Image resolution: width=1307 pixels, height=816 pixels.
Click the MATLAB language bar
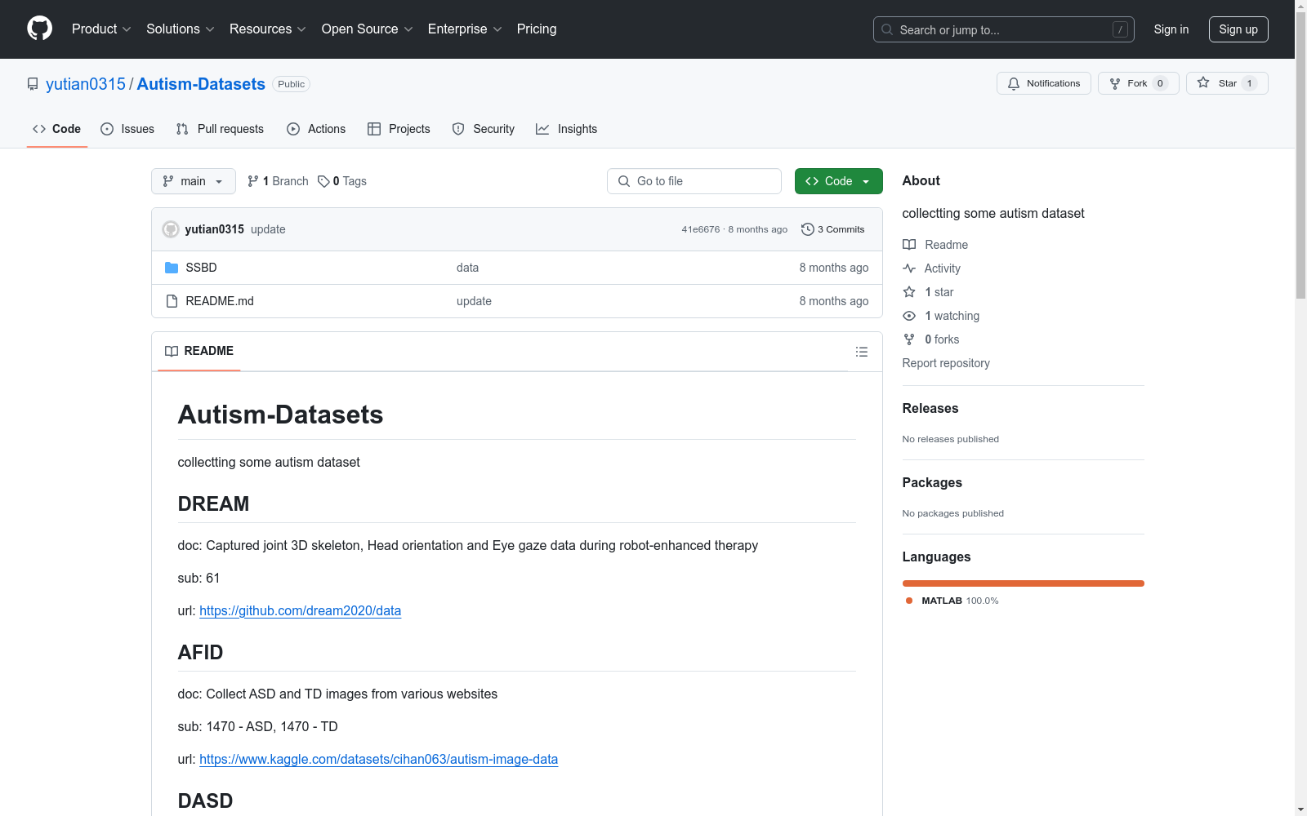(x=1024, y=583)
